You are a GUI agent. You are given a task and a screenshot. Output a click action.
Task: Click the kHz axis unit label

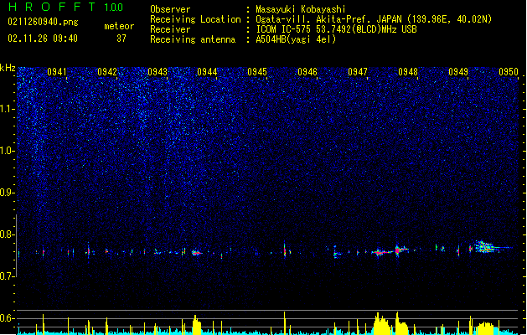click(x=8, y=68)
